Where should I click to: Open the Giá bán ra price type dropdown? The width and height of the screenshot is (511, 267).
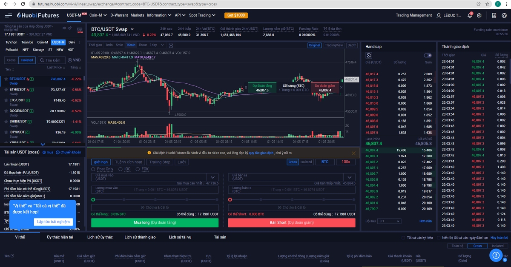349,177
